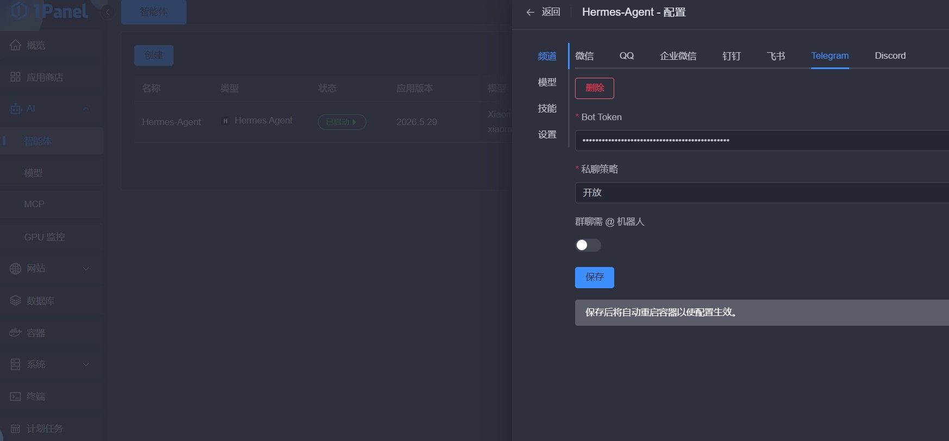Open the 智能体 top tab
The height and width of the screenshot is (441, 949).
pyautogui.click(x=154, y=12)
